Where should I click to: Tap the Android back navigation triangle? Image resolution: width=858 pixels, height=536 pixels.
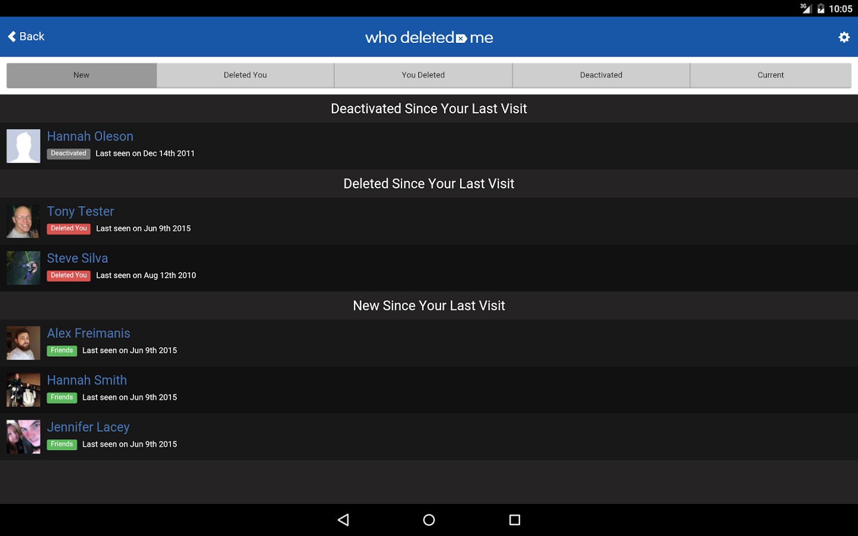coord(343,519)
